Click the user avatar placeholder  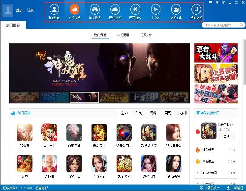click(x=8, y=10)
